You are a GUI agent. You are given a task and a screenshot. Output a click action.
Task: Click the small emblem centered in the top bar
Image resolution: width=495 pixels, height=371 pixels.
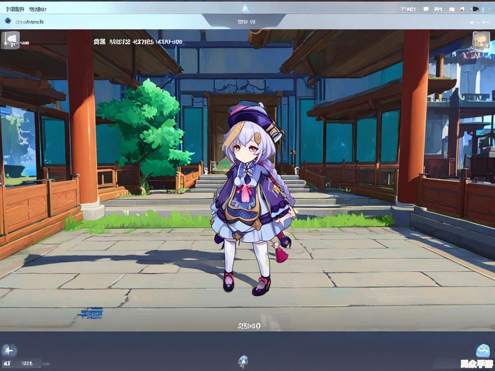coord(245,8)
